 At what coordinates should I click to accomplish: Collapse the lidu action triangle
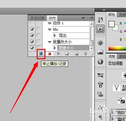50,30
